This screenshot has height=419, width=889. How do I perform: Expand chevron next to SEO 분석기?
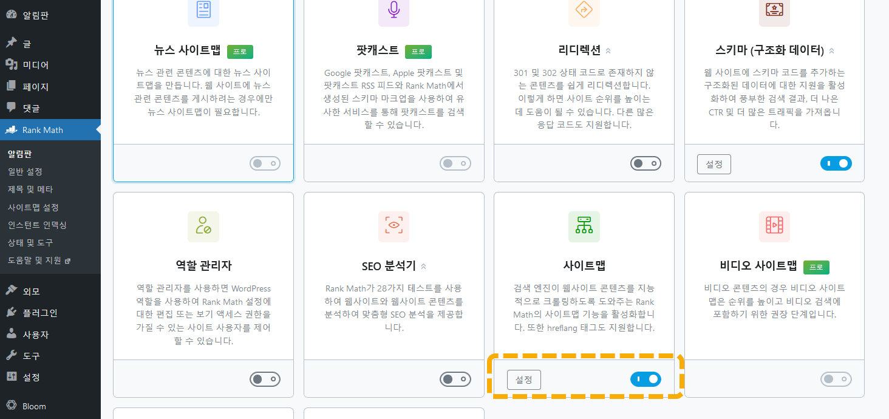[x=423, y=266]
